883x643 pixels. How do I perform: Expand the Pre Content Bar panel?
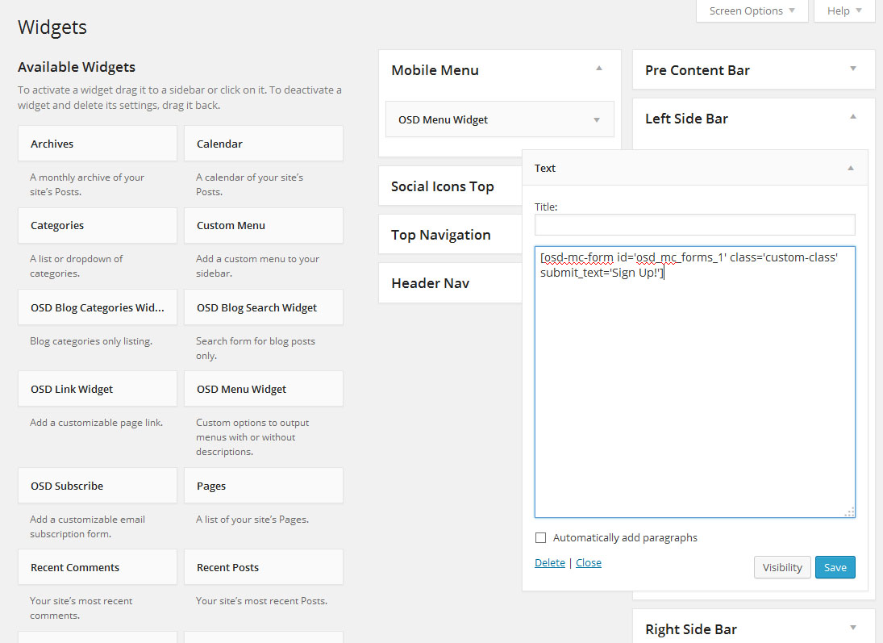point(853,69)
